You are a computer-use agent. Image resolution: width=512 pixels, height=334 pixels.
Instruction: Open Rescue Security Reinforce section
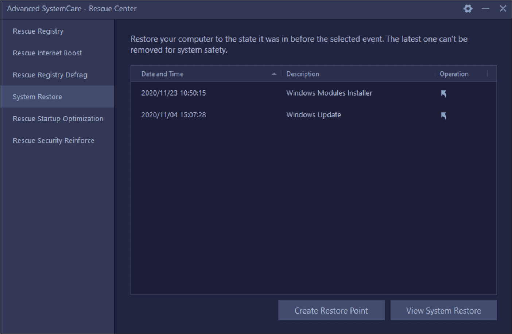(57, 140)
